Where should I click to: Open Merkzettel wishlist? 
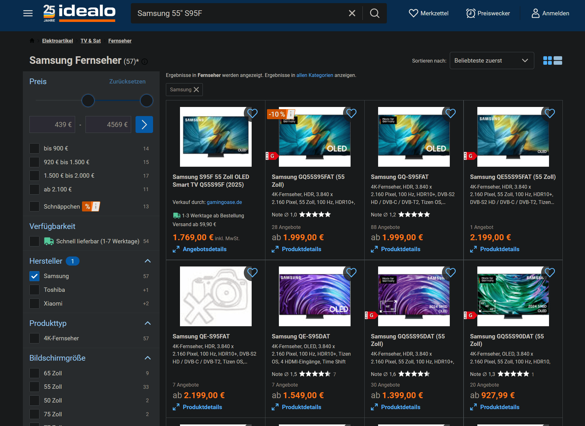428,13
